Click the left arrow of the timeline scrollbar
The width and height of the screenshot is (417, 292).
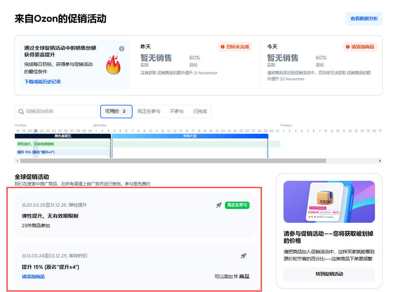click(x=17, y=161)
